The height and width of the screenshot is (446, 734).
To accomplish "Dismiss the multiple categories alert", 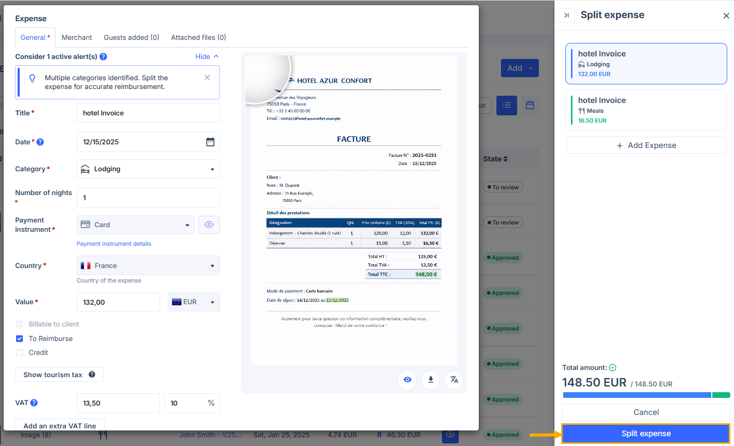I will point(207,78).
